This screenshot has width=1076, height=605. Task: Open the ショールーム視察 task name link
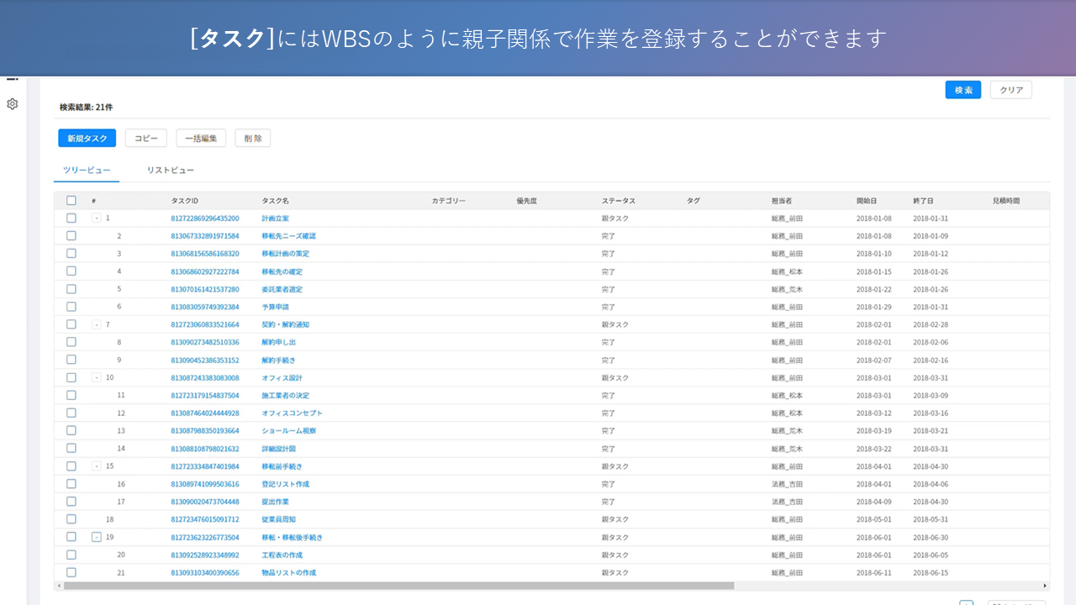pyautogui.click(x=288, y=431)
